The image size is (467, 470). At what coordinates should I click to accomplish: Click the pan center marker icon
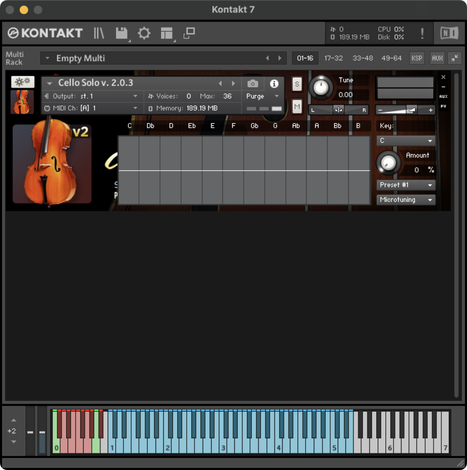tap(339, 110)
